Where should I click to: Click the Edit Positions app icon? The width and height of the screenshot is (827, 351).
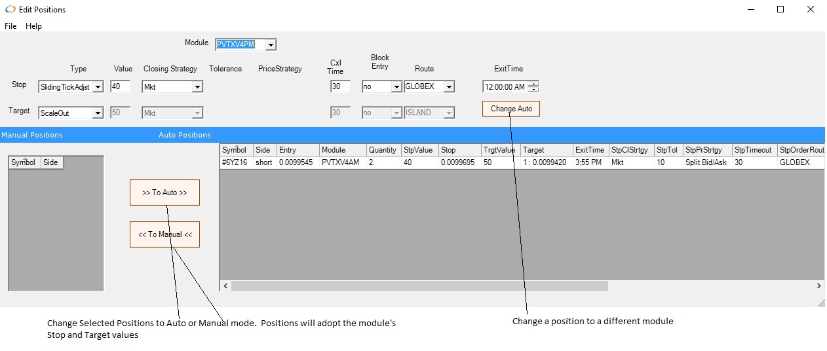pyautogui.click(x=9, y=10)
